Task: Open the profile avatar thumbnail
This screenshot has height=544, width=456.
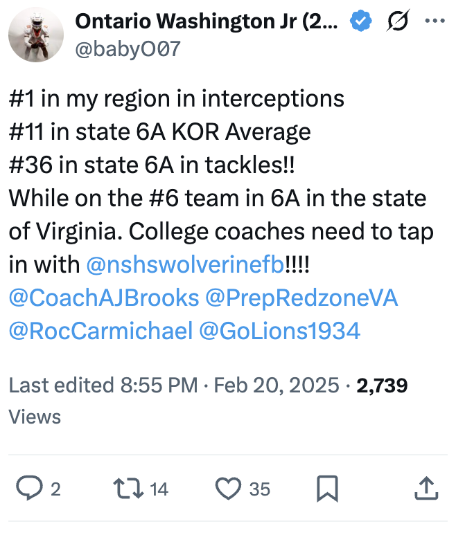Action: tap(36, 35)
